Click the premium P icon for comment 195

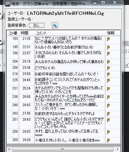tap(108, 47)
